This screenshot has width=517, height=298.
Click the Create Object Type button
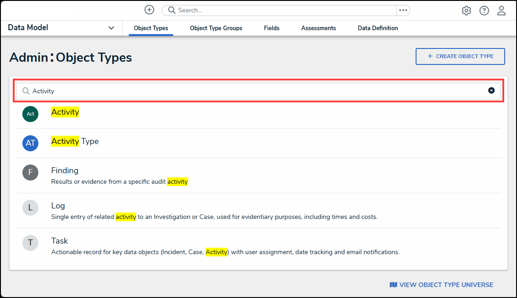click(x=460, y=56)
